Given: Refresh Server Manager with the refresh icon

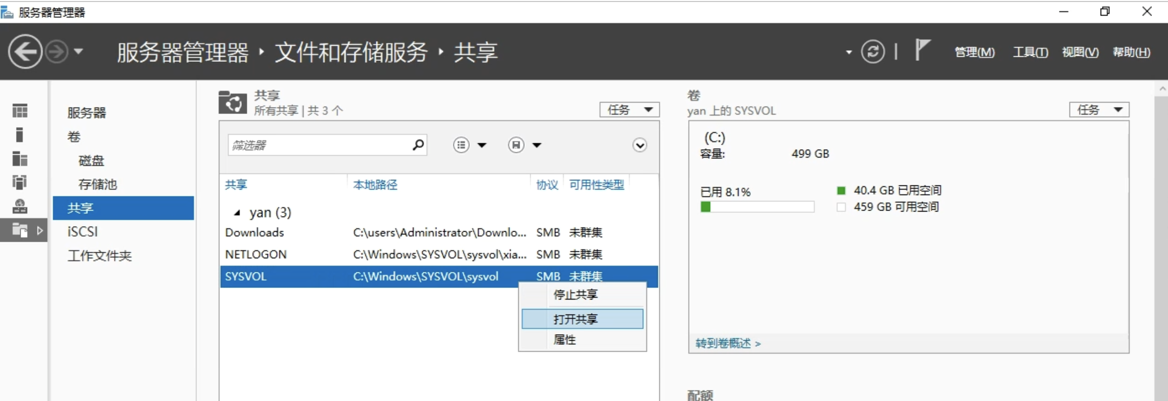Looking at the screenshot, I should point(872,51).
